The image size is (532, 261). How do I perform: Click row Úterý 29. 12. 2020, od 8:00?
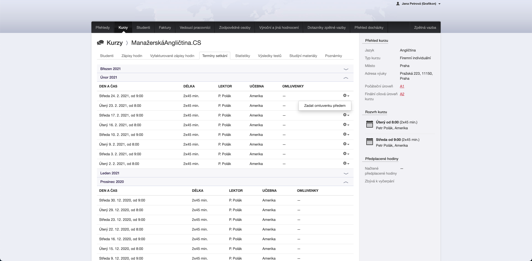tap(225, 210)
